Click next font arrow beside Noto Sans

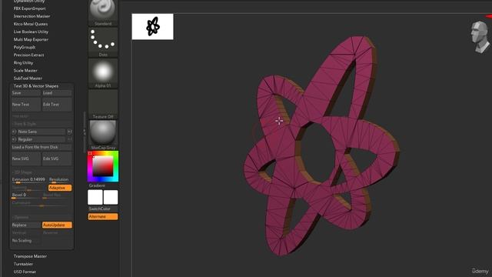tap(69, 132)
